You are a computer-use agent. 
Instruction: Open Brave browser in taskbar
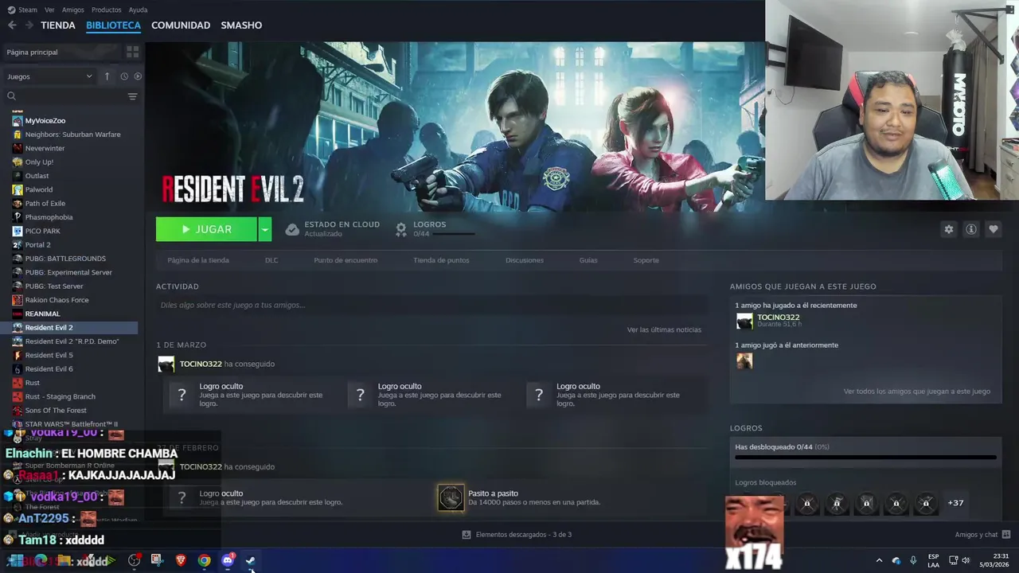181,560
